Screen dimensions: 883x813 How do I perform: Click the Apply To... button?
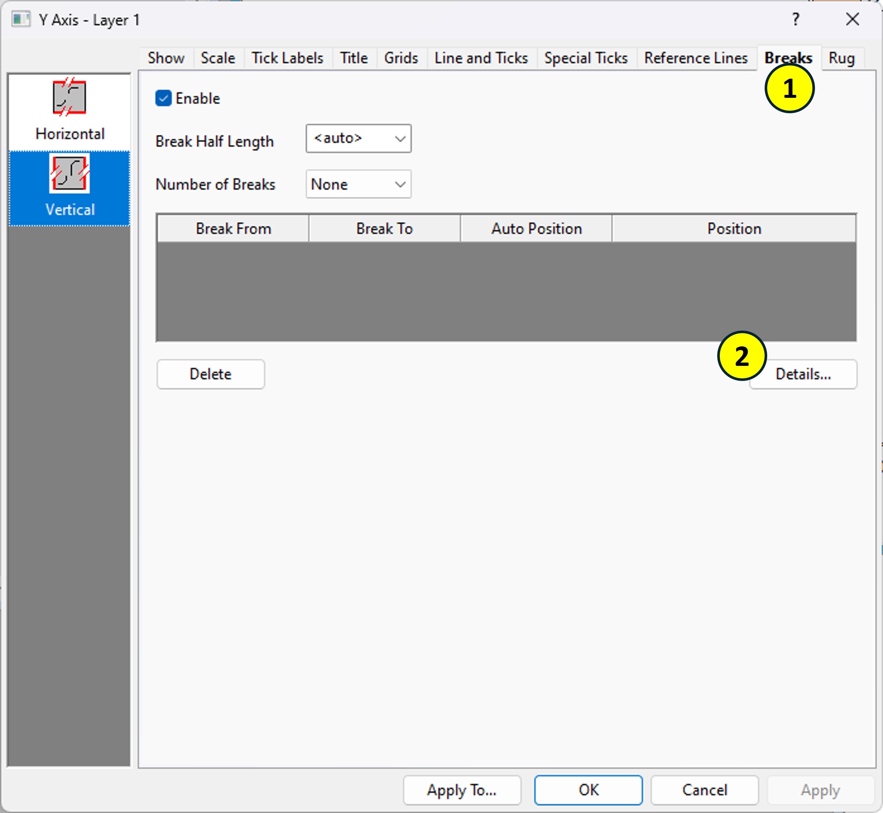click(x=462, y=790)
